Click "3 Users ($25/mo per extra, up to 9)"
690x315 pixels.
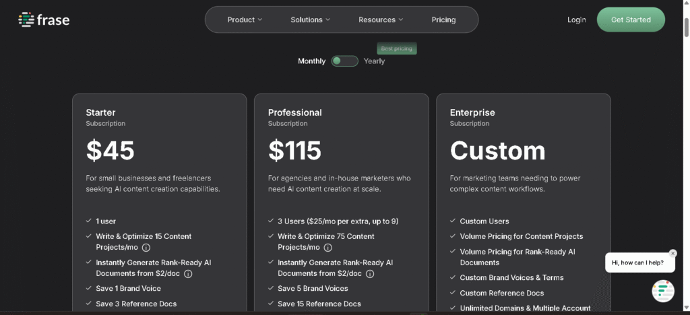click(338, 221)
